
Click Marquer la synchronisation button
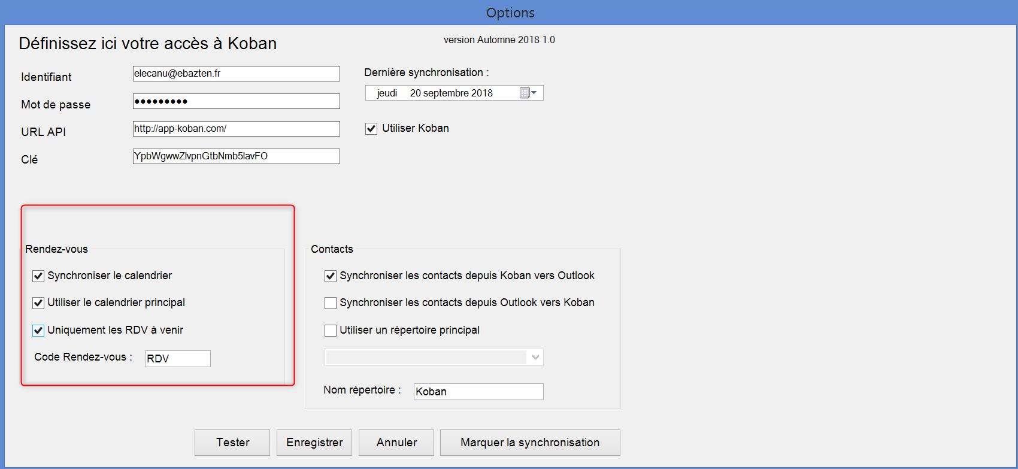(x=530, y=443)
